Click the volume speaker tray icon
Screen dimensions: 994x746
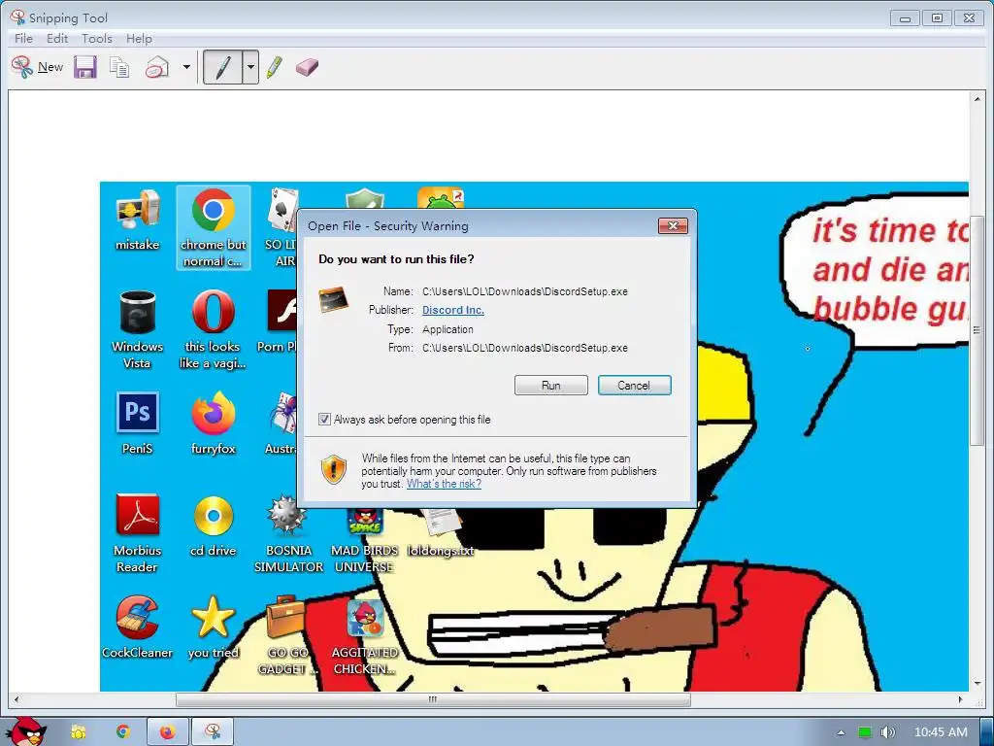tap(887, 732)
